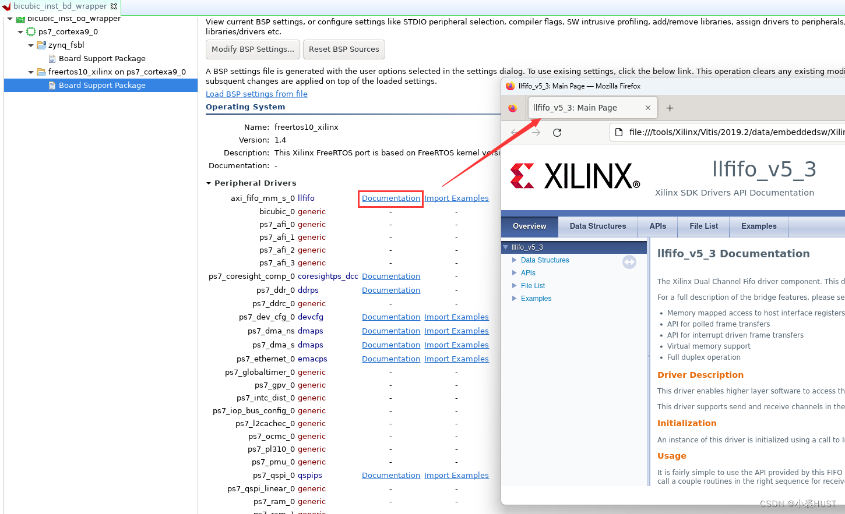Click Data Structures link in doc sidebar

point(545,260)
